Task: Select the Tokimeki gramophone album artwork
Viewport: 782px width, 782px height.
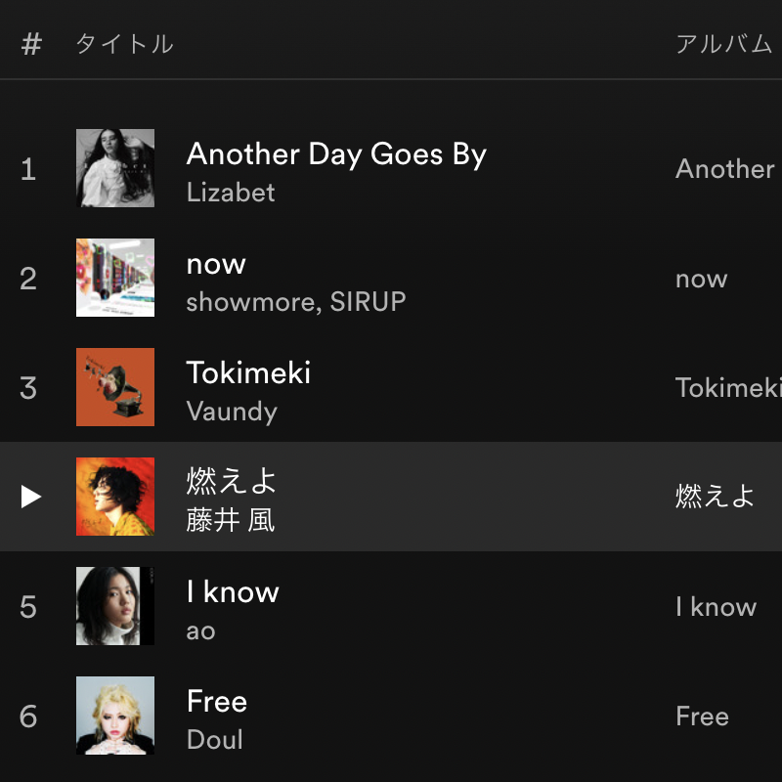Action: coord(115,387)
